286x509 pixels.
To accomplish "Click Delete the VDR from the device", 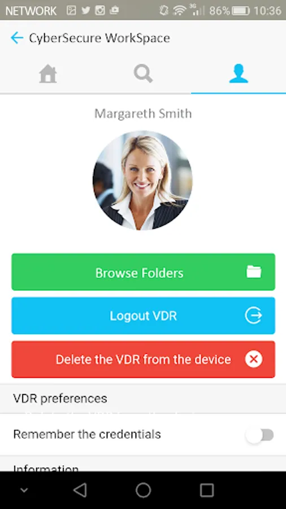I will point(144,359).
